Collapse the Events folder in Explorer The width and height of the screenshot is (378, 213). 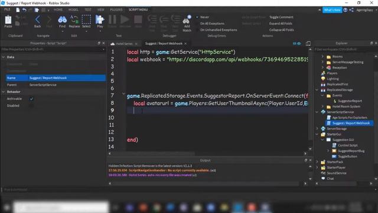coord(322,95)
